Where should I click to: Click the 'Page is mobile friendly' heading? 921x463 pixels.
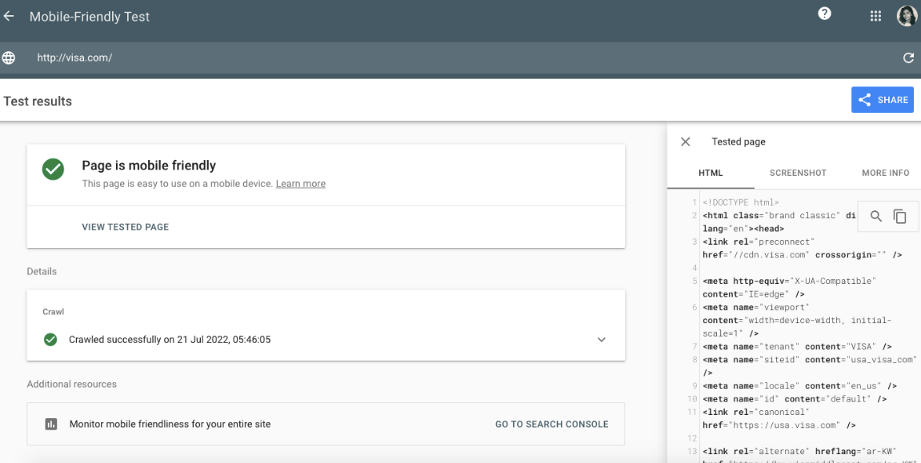coord(149,166)
